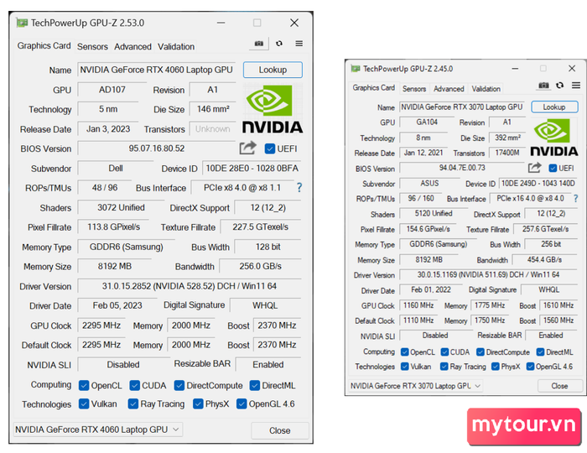
Task: Click driver version 31.0.15.2852 field
Action: click(190, 286)
